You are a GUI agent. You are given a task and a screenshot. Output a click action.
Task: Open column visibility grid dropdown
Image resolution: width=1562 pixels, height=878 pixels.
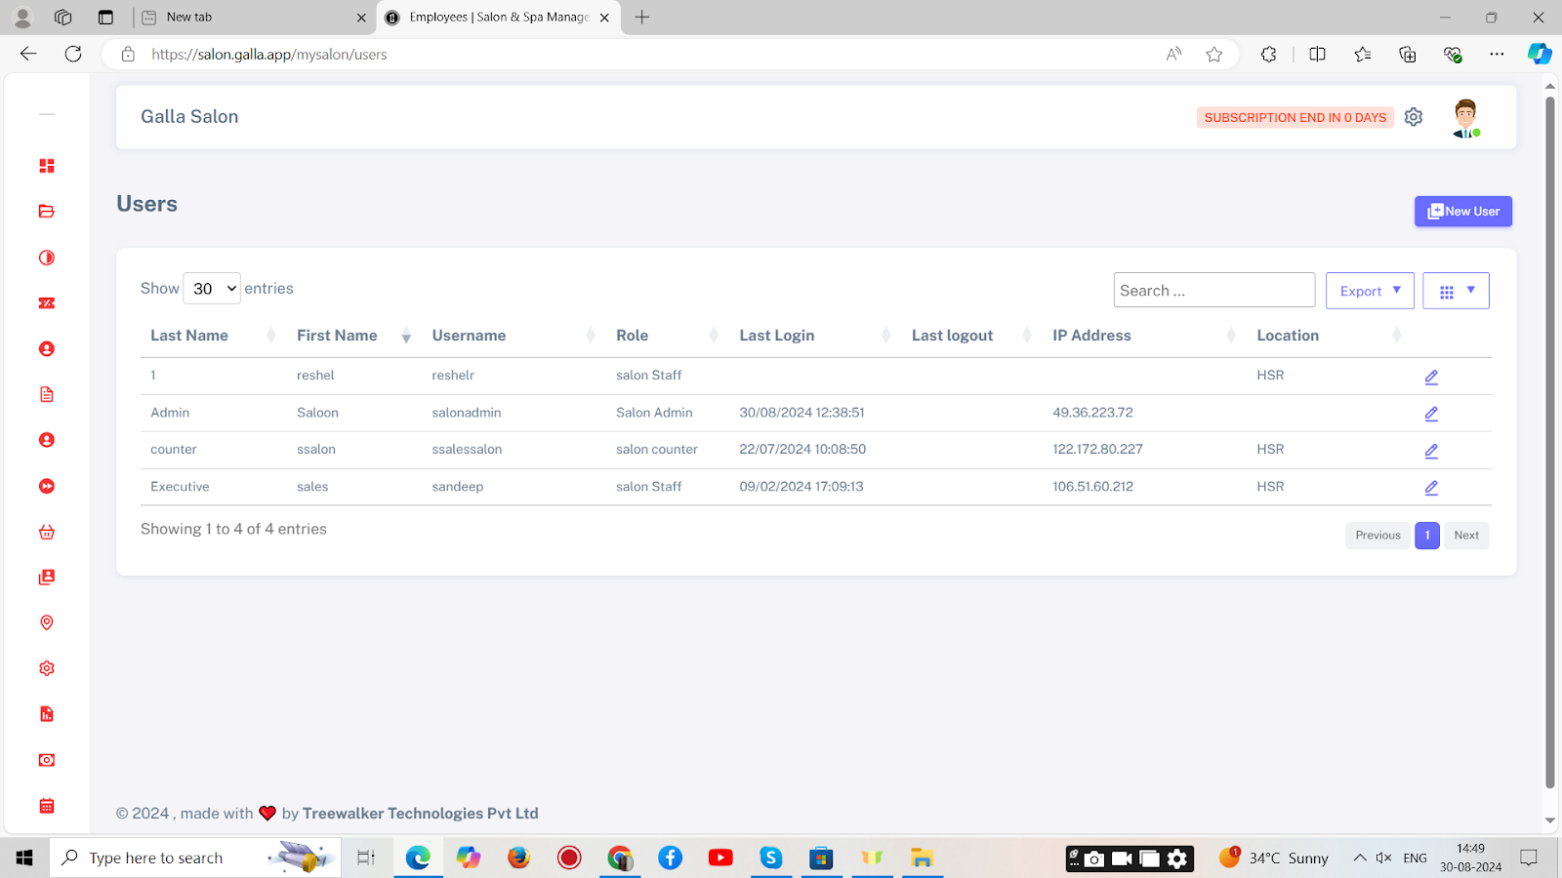(x=1456, y=291)
